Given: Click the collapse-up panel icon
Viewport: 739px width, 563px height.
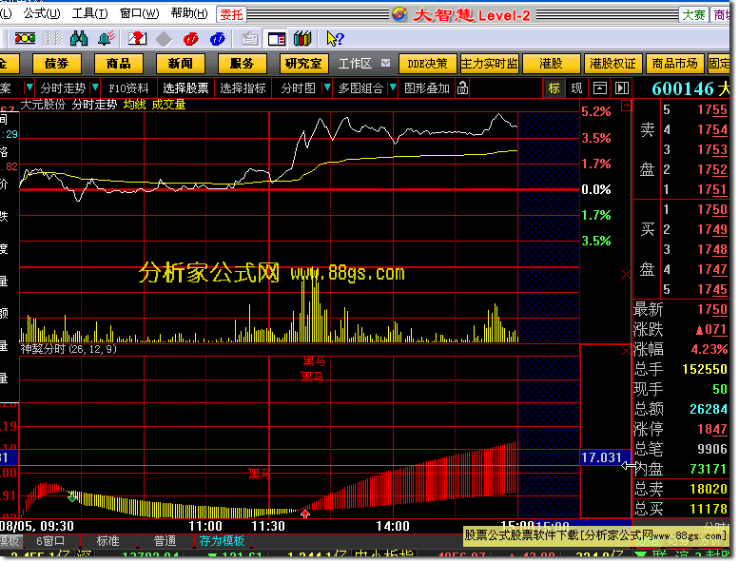Looking at the screenshot, I should 599,87.
